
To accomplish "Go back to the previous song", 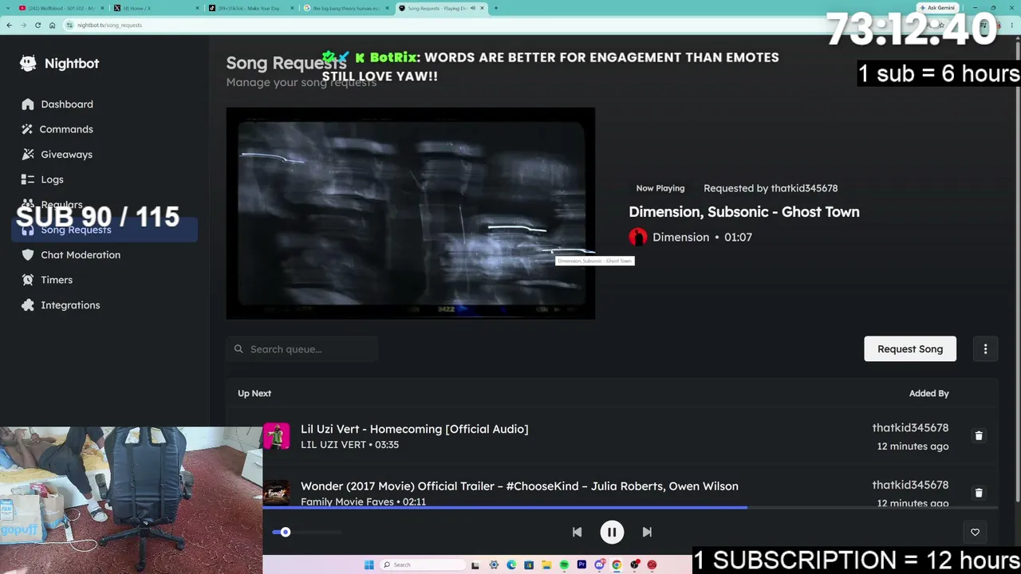I will (x=577, y=533).
